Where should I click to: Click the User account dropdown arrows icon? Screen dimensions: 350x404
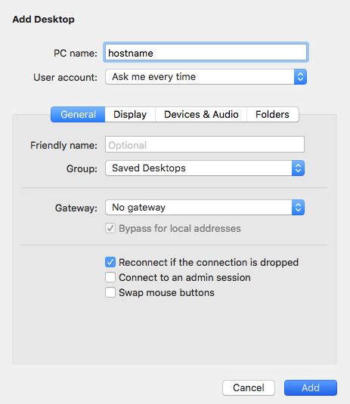(x=300, y=77)
